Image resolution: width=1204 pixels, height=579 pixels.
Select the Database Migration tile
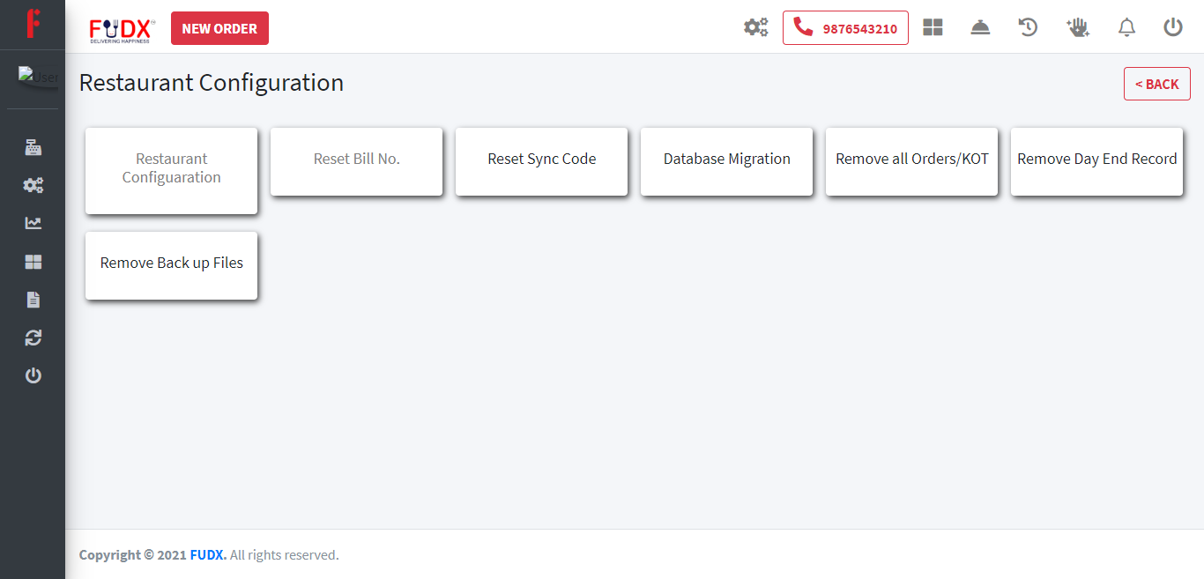(x=726, y=160)
